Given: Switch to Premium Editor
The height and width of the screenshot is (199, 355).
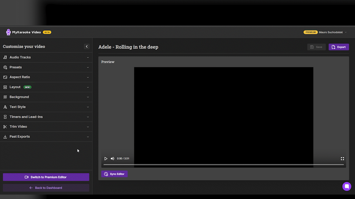Looking at the screenshot, I should (x=46, y=177).
